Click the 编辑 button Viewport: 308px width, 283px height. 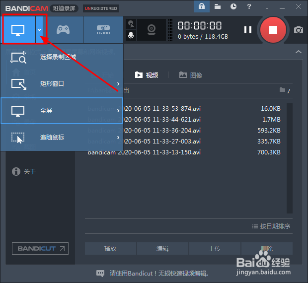coord(162,248)
